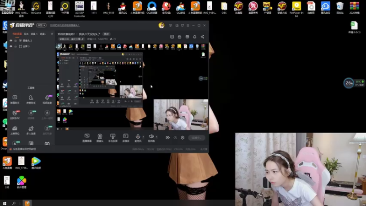Open the hamburger menu in title bar
Screen dimensions: 366x206
[188, 25]
